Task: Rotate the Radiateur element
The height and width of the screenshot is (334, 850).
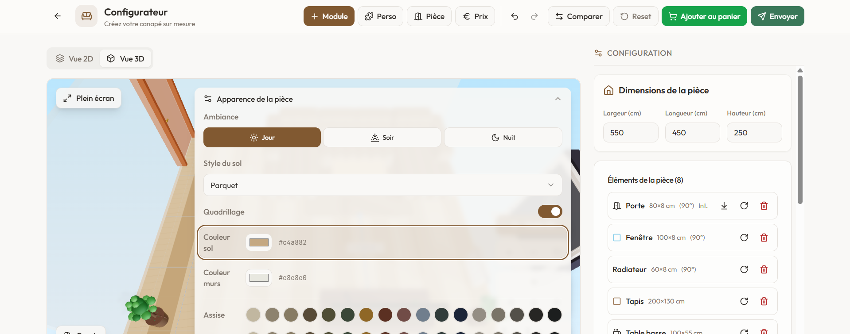Action: tap(744, 269)
